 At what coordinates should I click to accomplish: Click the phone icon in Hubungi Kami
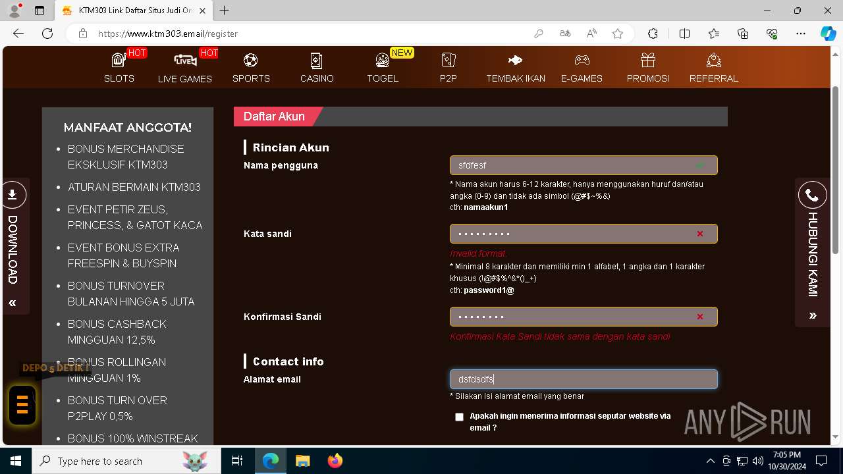(813, 196)
